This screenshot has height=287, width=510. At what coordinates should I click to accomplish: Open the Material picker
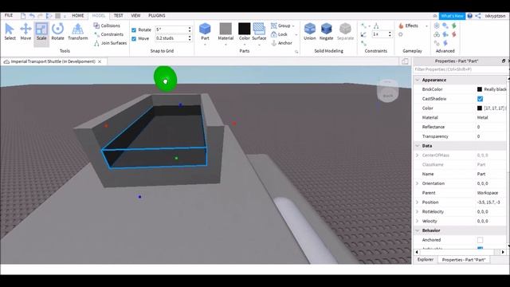(x=226, y=32)
